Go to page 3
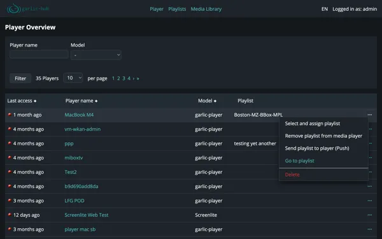The image size is (382, 239). click(x=124, y=78)
